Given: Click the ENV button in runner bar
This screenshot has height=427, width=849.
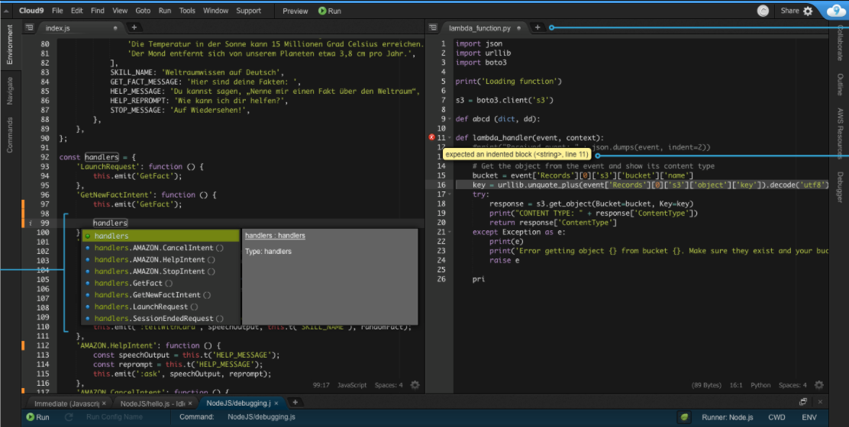Looking at the screenshot, I should click(809, 417).
